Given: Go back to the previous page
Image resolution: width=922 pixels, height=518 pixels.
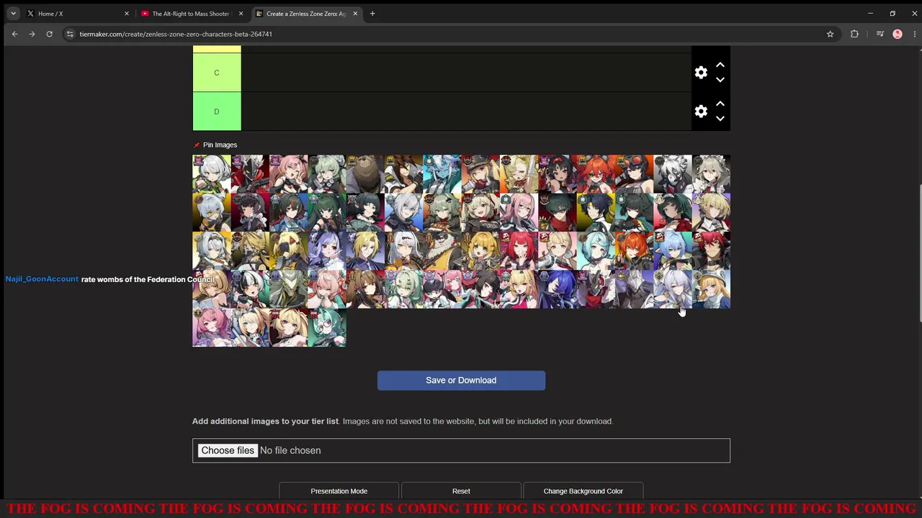Looking at the screenshot, I should (14, 34).
